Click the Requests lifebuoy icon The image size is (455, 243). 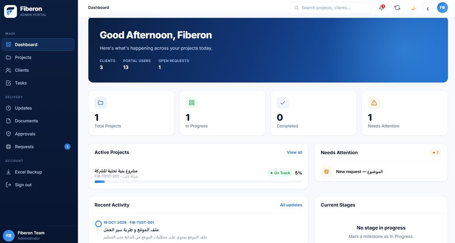(8, 147)
